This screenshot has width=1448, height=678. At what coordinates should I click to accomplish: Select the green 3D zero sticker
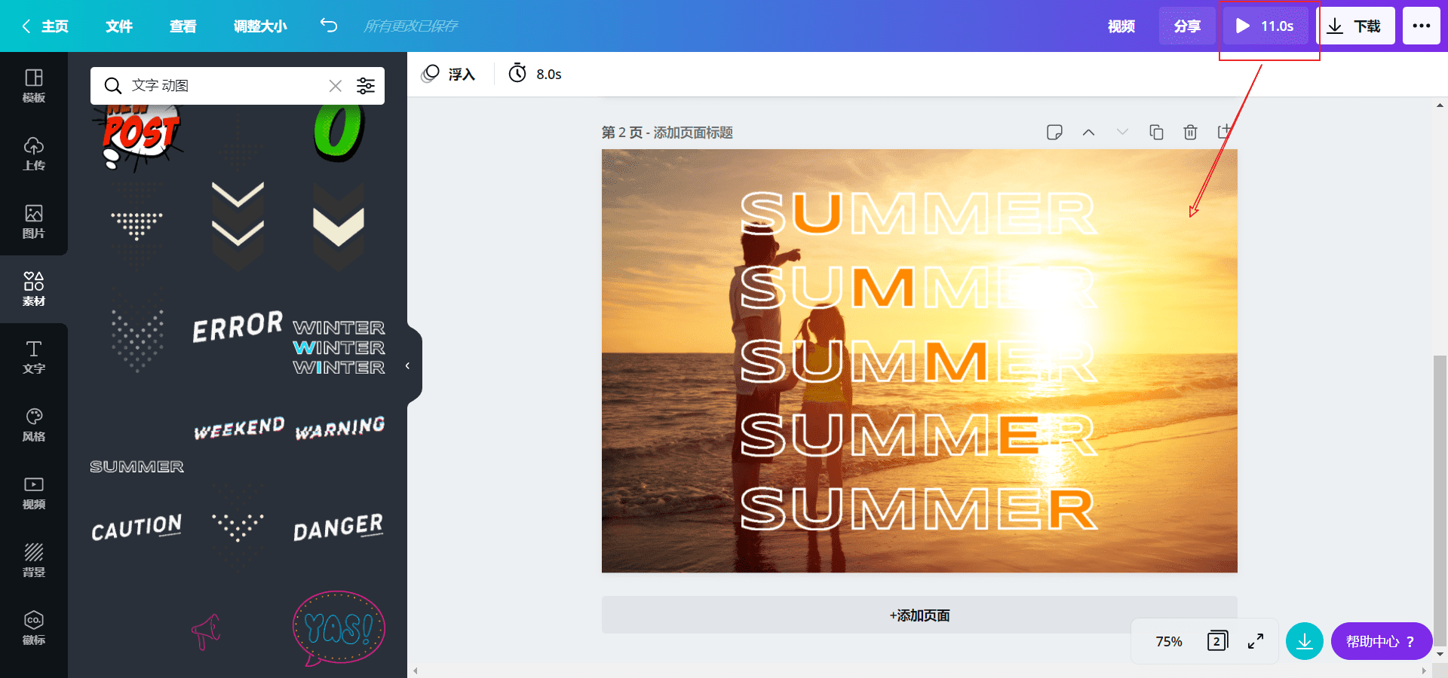(x=339, y=132)
